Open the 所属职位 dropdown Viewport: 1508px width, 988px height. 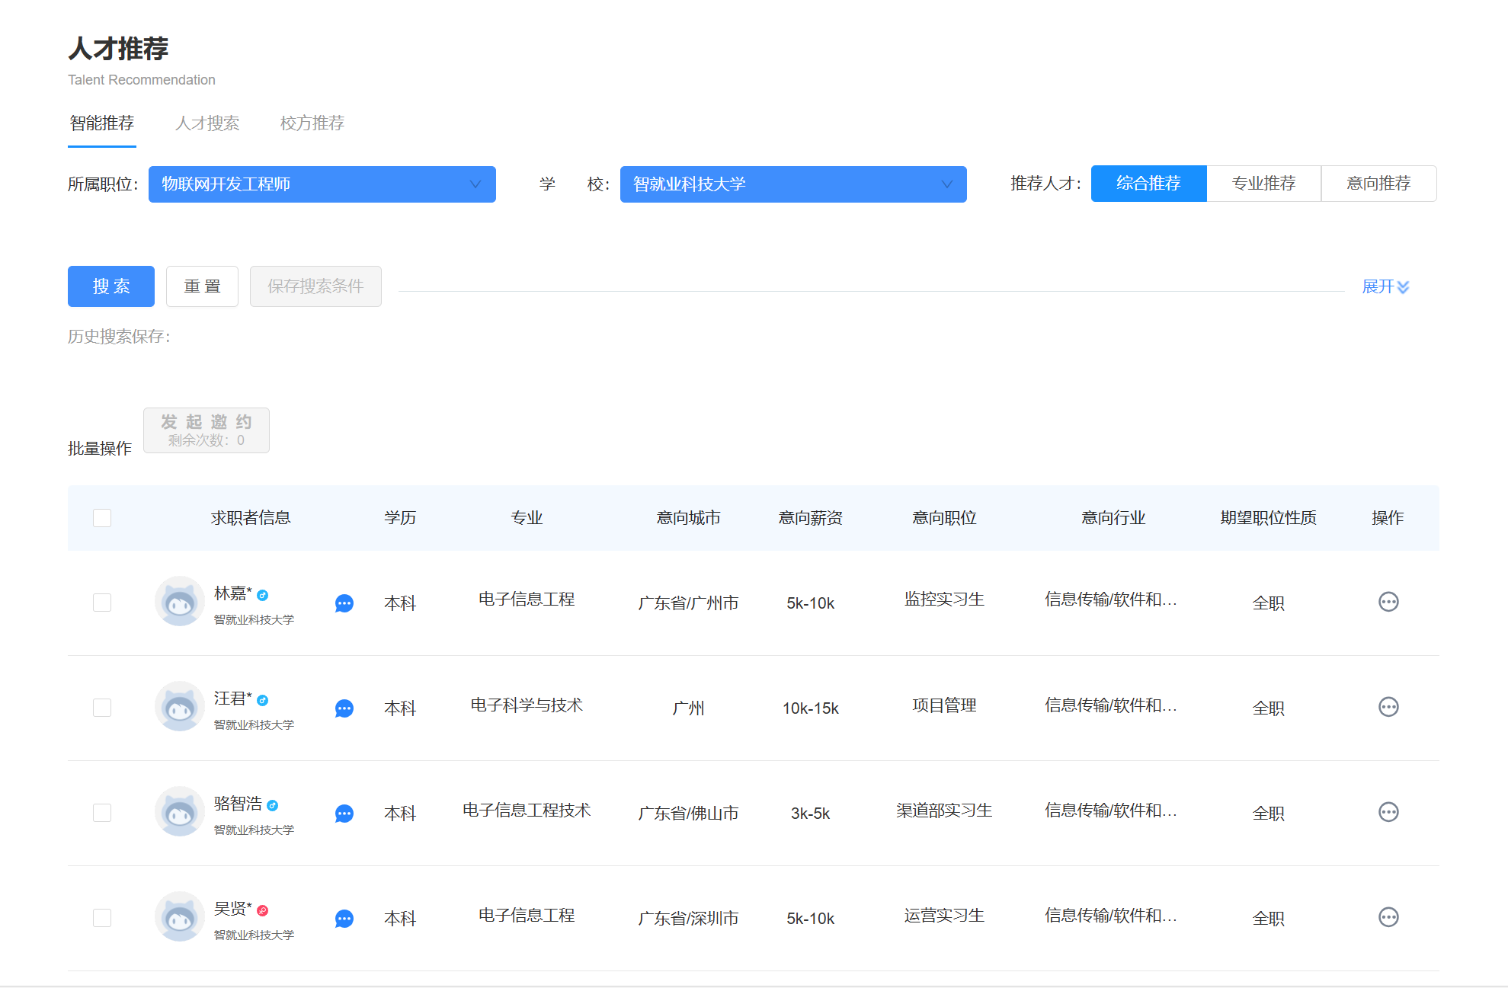322,184
